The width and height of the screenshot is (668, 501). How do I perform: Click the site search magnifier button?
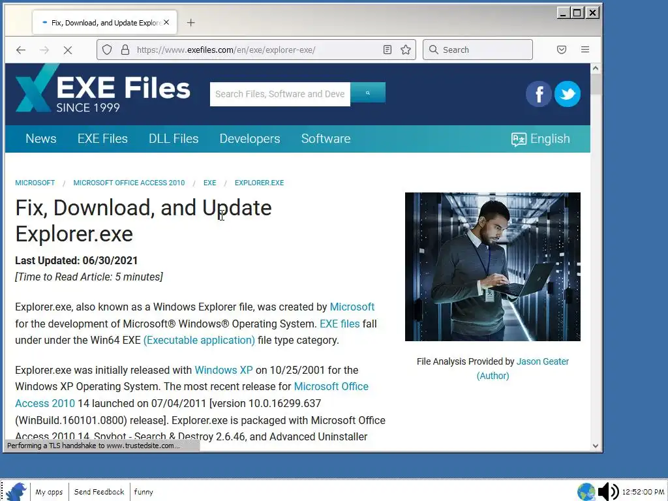368,93
